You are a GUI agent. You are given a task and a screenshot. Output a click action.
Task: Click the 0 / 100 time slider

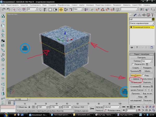18,99
